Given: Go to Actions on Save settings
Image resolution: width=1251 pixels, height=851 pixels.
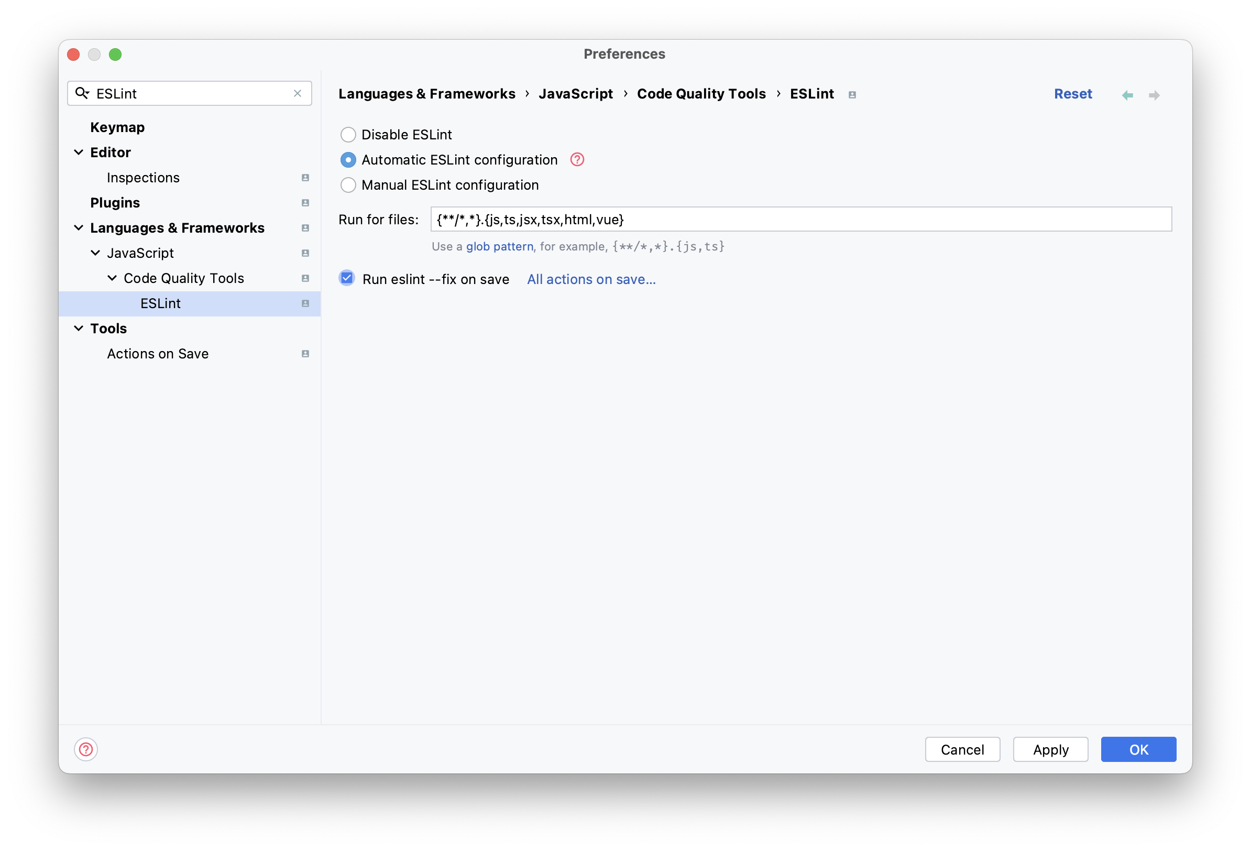Looking at the screenshot, I should point(158,354).
